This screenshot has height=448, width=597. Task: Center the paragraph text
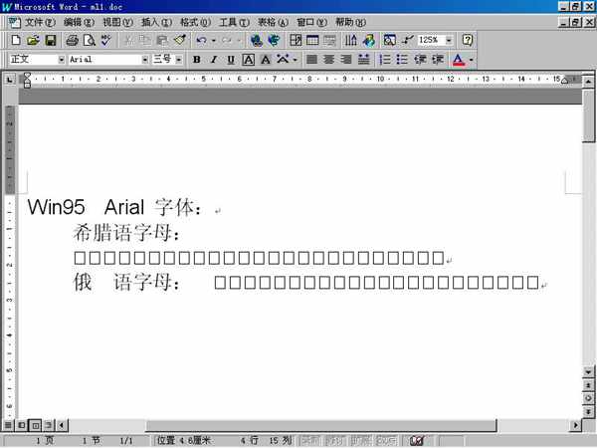pyautogui.click(x=329, y=60)
